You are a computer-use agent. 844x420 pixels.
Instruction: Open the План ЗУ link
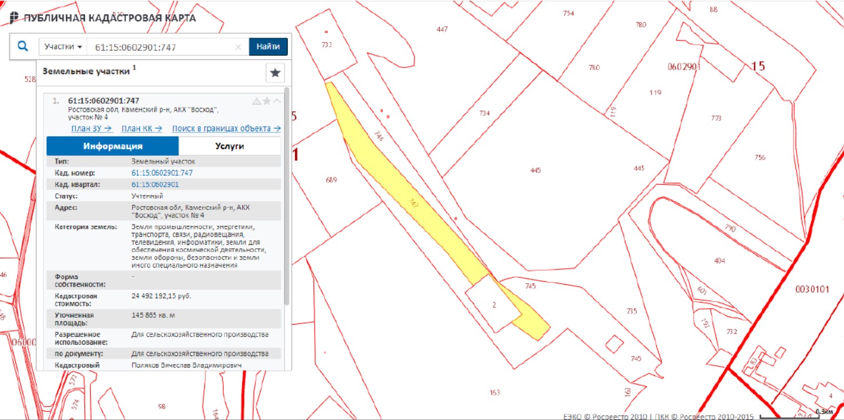[91, 128]
